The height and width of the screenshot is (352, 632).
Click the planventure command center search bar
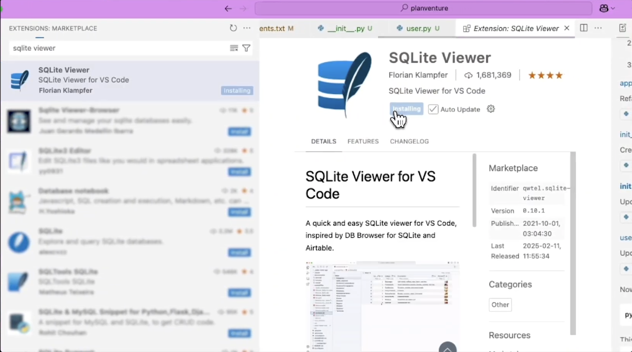click(x=423, y=8)
